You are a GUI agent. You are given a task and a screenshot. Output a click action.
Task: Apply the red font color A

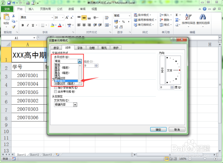click(x=60, y=25)
